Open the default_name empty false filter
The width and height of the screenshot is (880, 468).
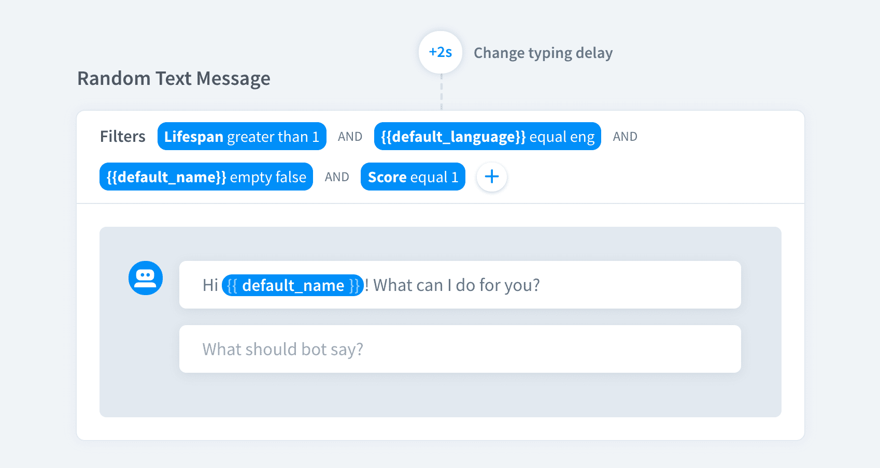pos(206,177)
